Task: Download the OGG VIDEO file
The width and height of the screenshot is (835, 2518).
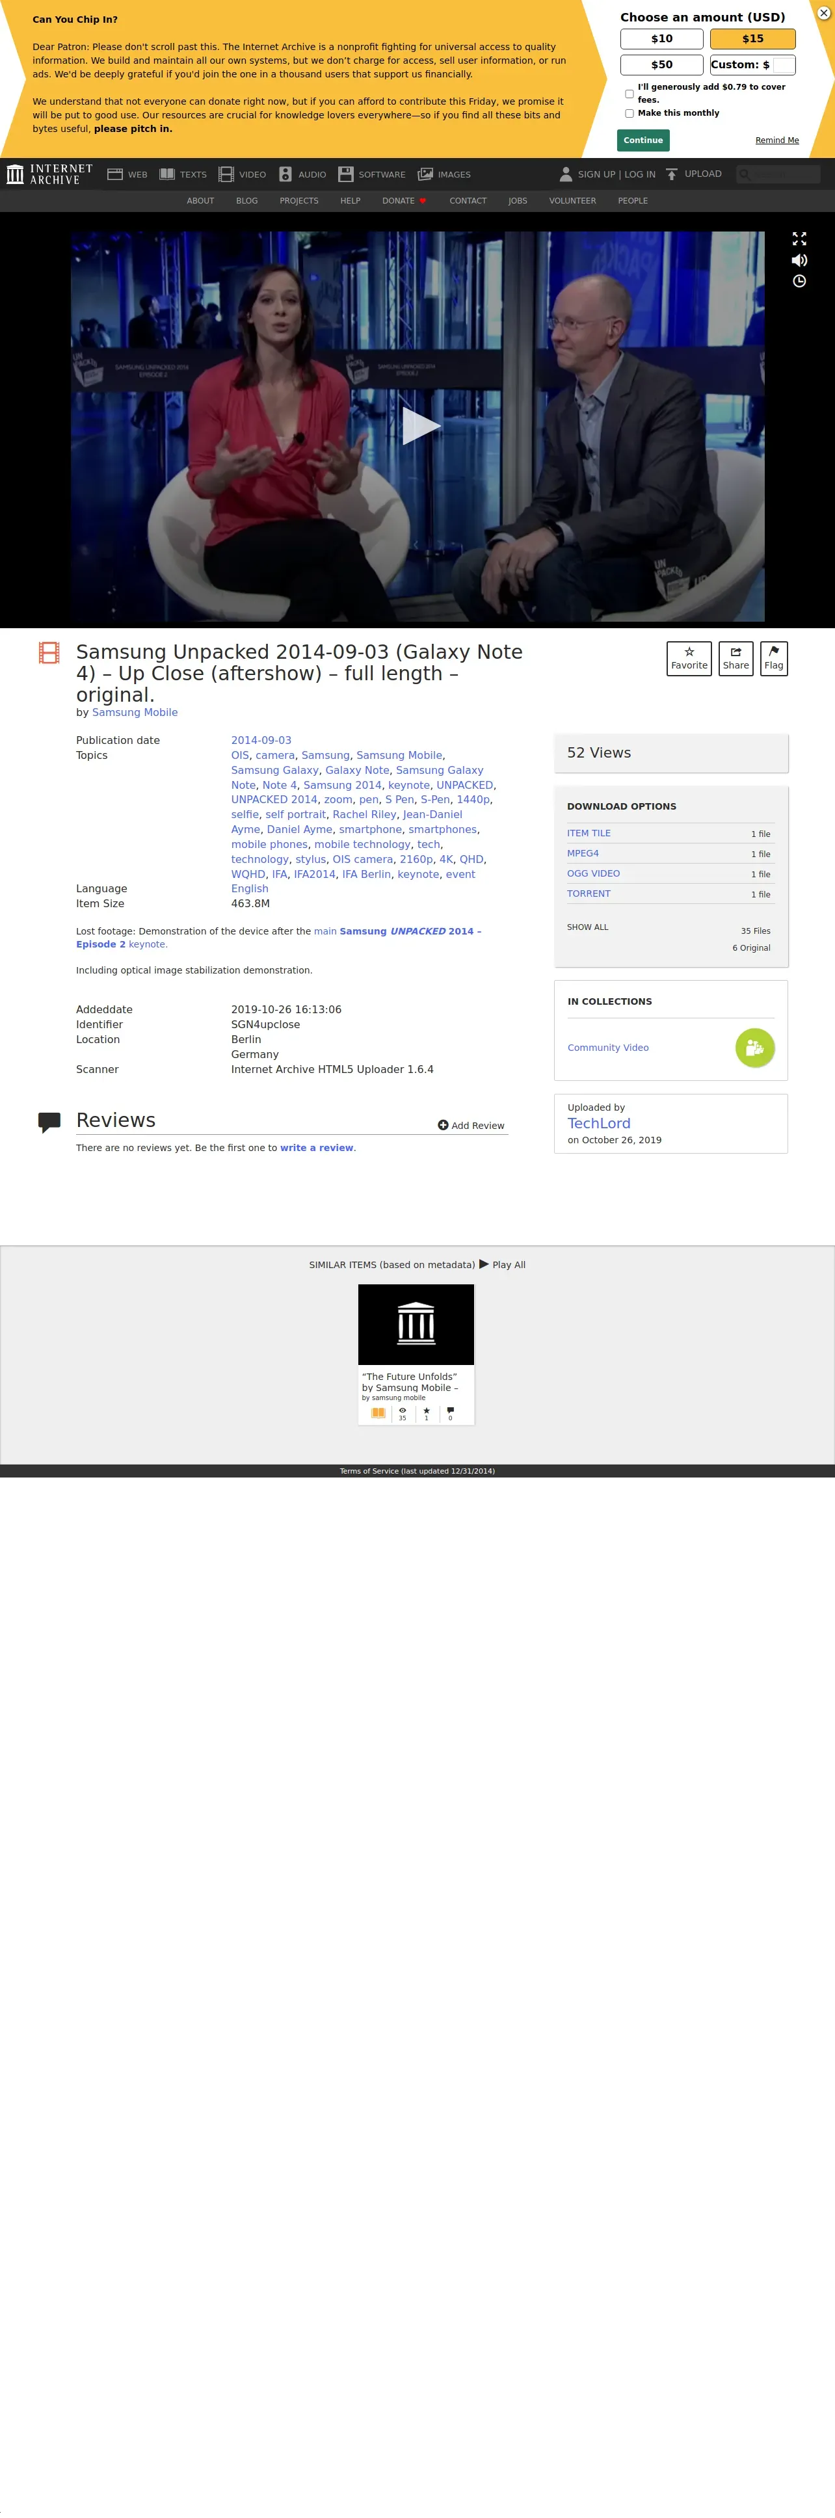Action: click(x=594, y=874)
